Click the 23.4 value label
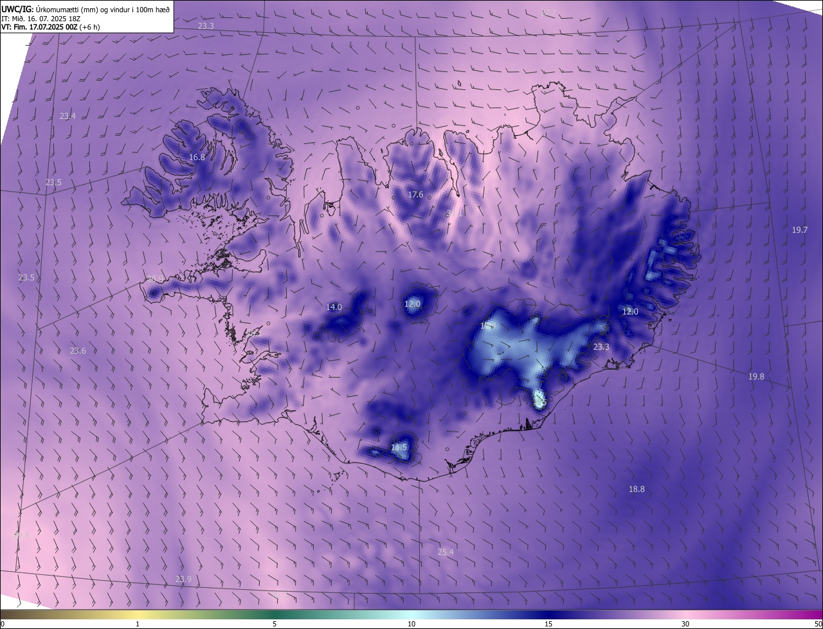The width and height of the screenshot is (823, 629). (68, 116)
